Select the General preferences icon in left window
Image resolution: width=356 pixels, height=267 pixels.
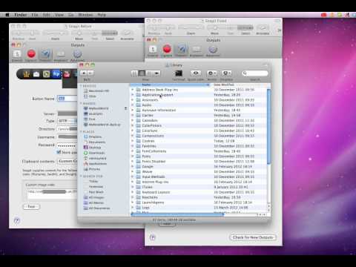coord(17,54)
